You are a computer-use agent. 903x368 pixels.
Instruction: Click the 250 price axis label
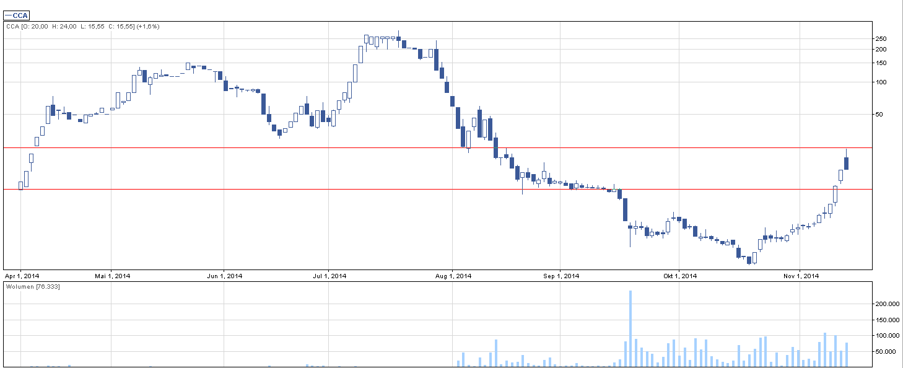point(881,39)
